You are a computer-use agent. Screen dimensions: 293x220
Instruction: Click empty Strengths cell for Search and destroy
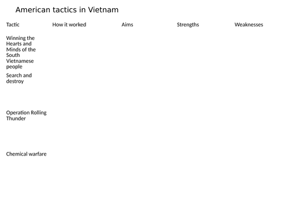click(204, 90)
